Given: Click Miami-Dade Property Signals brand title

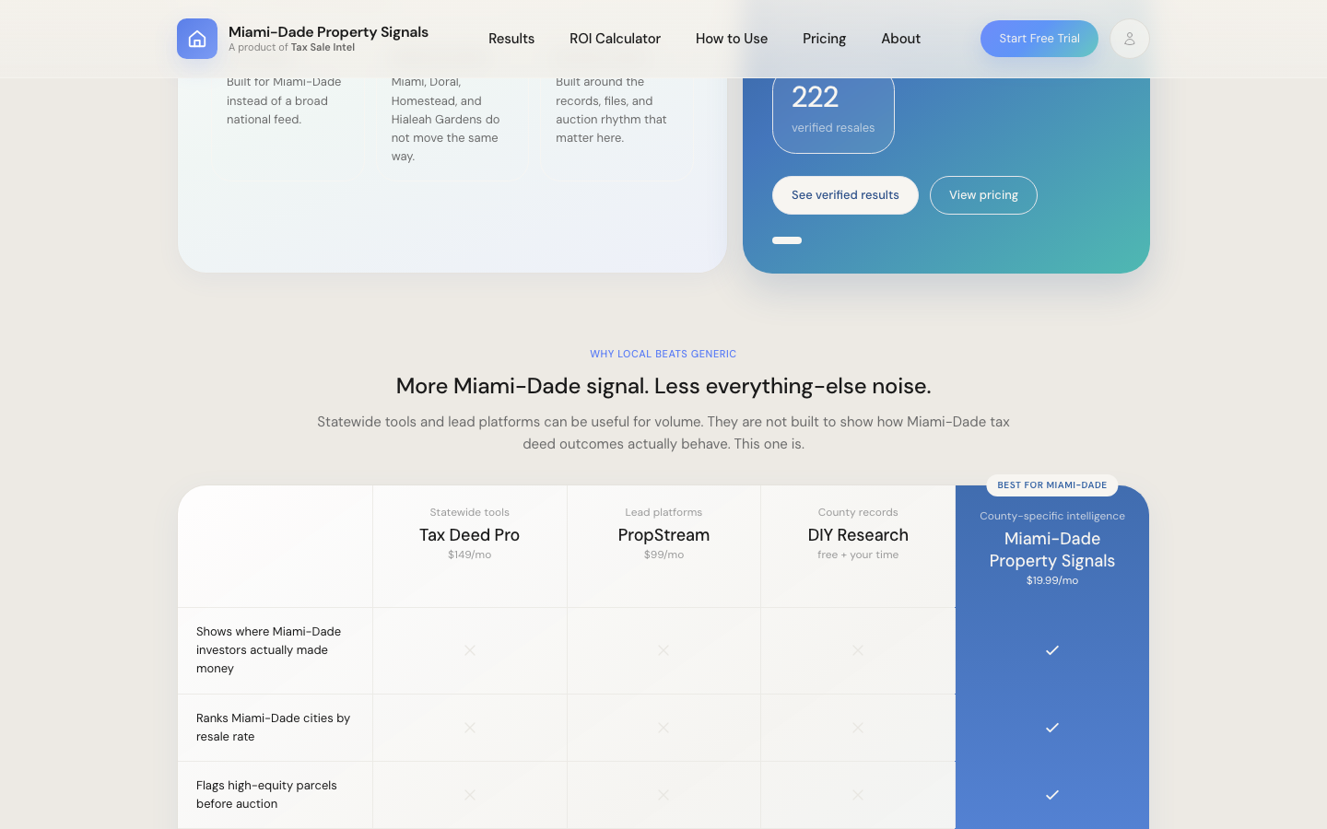Looking at the screenshot, I should [328, 32].
